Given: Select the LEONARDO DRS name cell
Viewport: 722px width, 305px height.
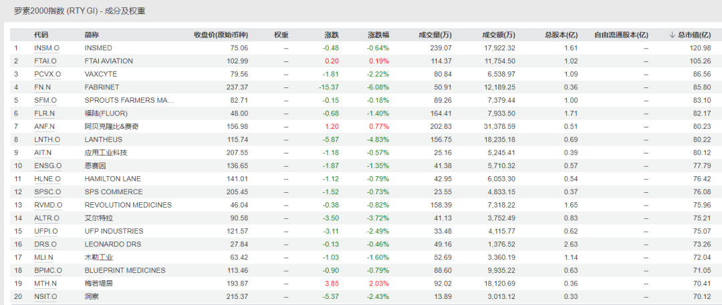Looking at the screenshot, I should (x=113, y=244).
